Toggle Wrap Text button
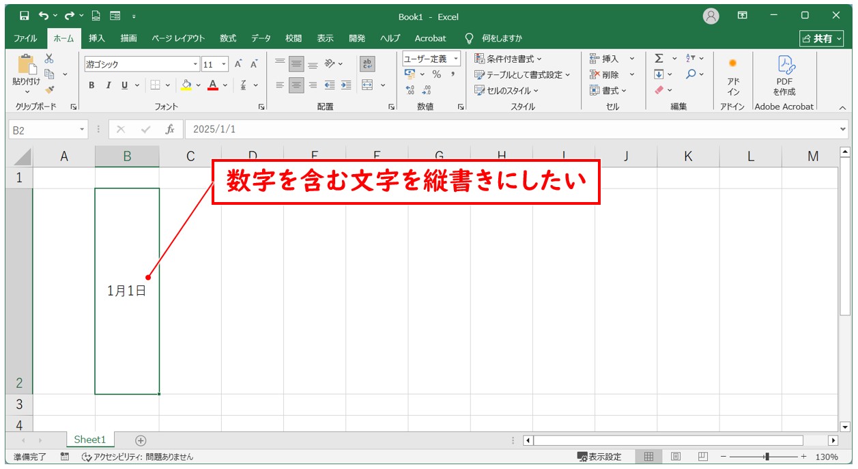Image resolution: width=858 pixels, height=469 pixels. 367,63
